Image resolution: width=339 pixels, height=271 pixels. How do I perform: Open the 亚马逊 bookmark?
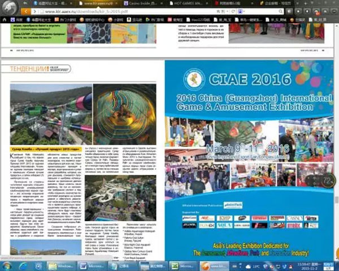point(134,20)
